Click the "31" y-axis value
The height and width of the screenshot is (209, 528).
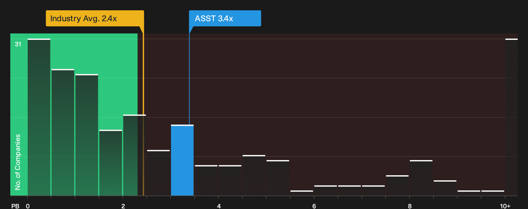[18, 44]
